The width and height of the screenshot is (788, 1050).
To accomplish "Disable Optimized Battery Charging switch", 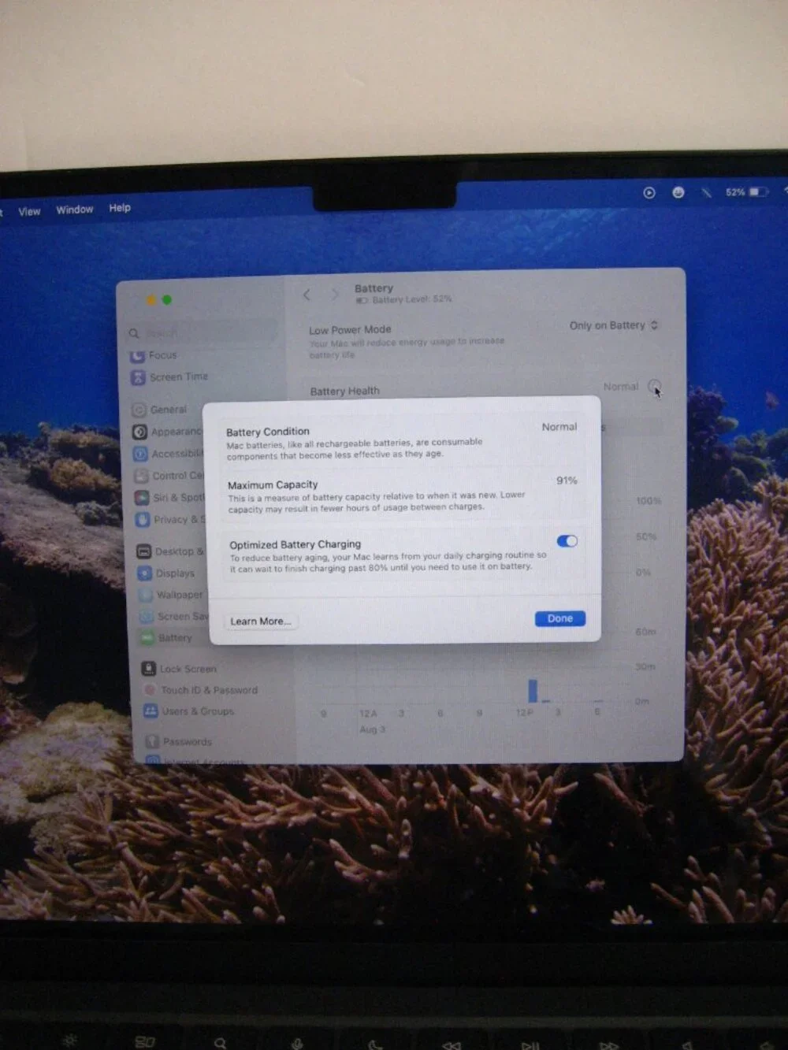I will [x=567, y=541].
